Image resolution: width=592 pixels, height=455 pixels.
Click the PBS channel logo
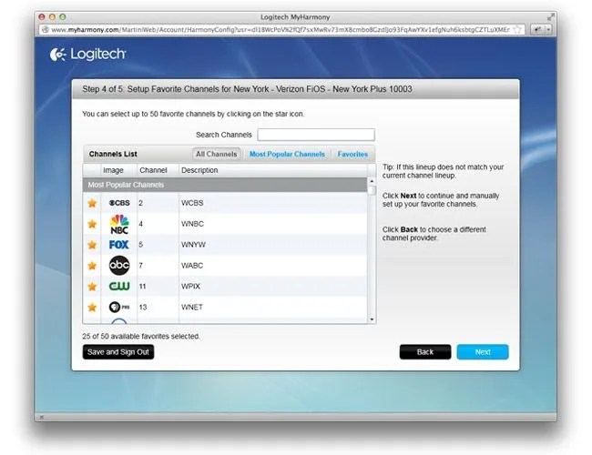point(119,307)
